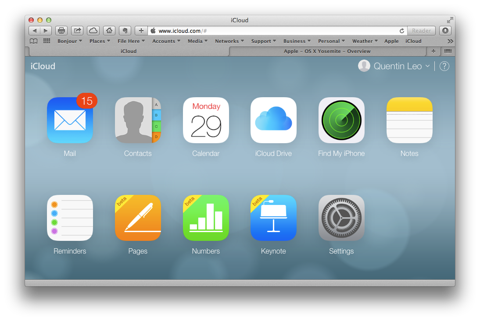The height and width of the screenshot is (321, 480).
Task: Click the Reader button
Action: 421,31
